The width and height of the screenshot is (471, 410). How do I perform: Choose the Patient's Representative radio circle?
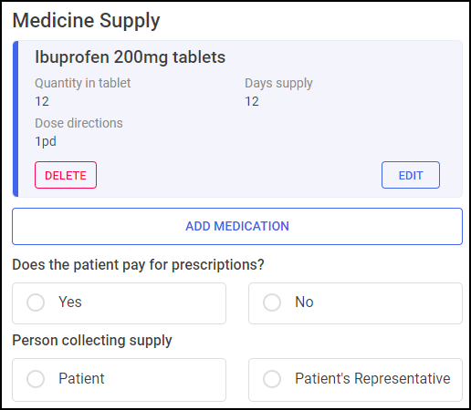pos(272,379)
